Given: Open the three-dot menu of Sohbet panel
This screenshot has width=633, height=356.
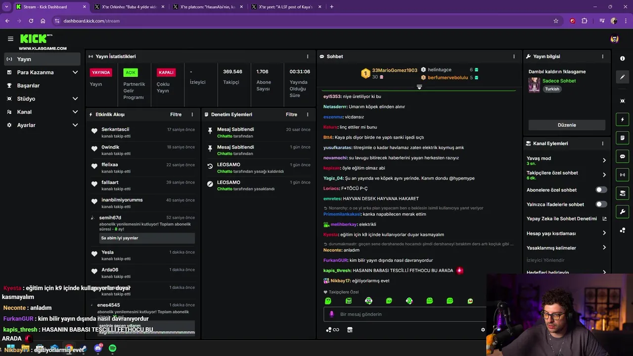Looking at the screenshot, I should [x=514, y=56].
